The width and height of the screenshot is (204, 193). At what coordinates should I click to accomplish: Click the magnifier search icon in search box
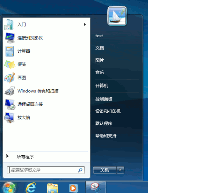[80, 170]
